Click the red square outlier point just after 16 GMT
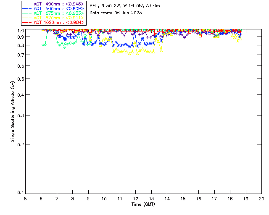 pos(200,36)
